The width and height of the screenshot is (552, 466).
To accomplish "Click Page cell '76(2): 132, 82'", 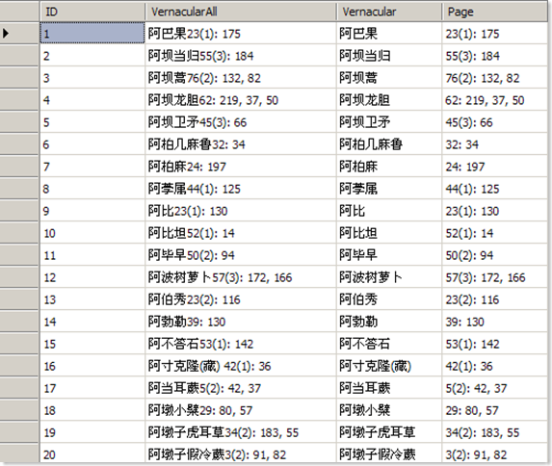I will click(494, 78).
